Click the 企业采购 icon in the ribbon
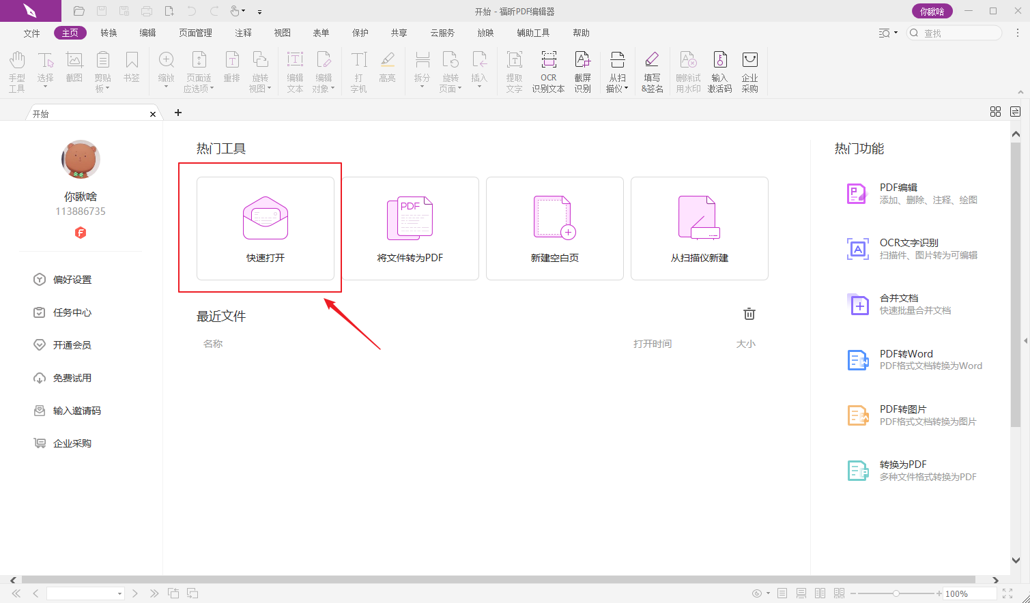 pos(749,70)
